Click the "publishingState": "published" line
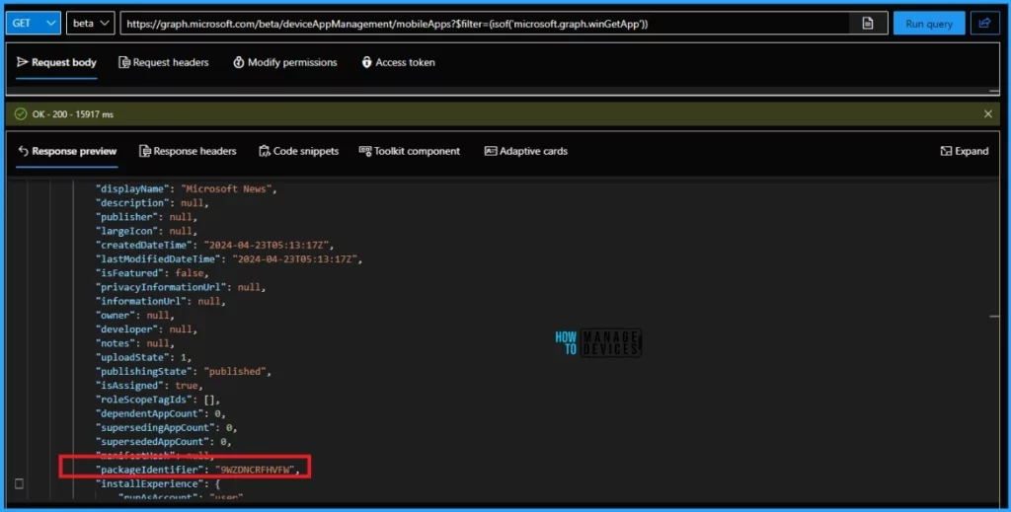1011x512 pixels. coord(183,372)
